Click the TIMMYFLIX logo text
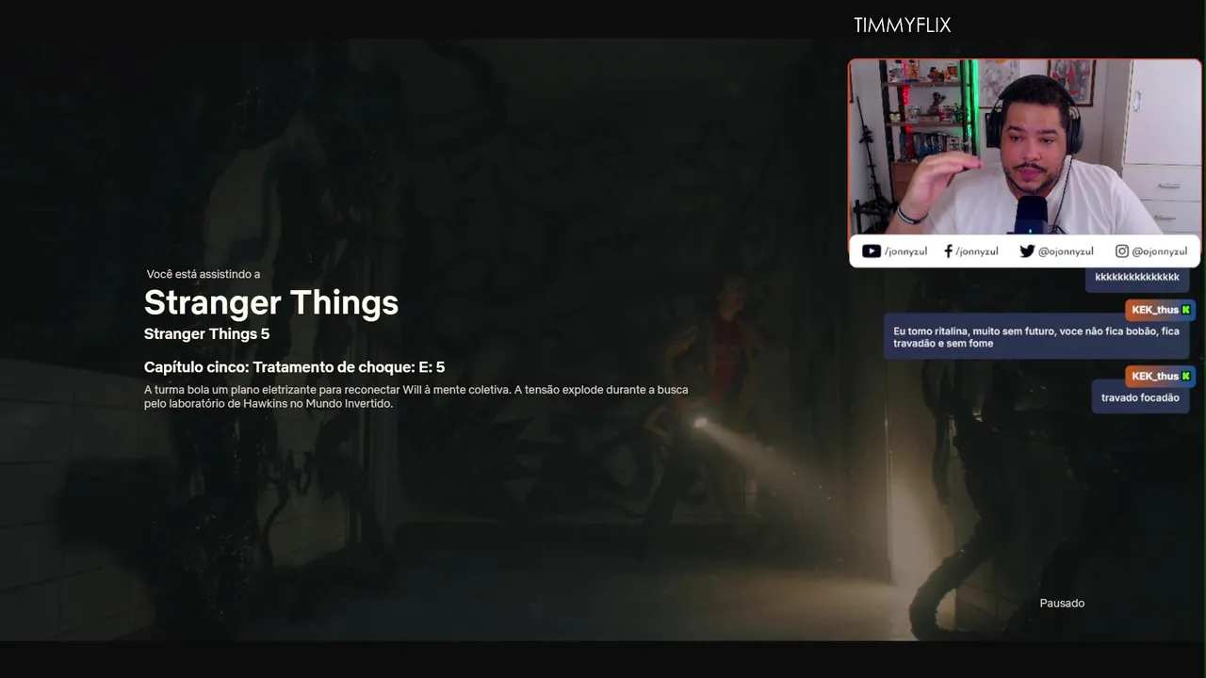This screenshot has width=1206, height=678. 902,25
